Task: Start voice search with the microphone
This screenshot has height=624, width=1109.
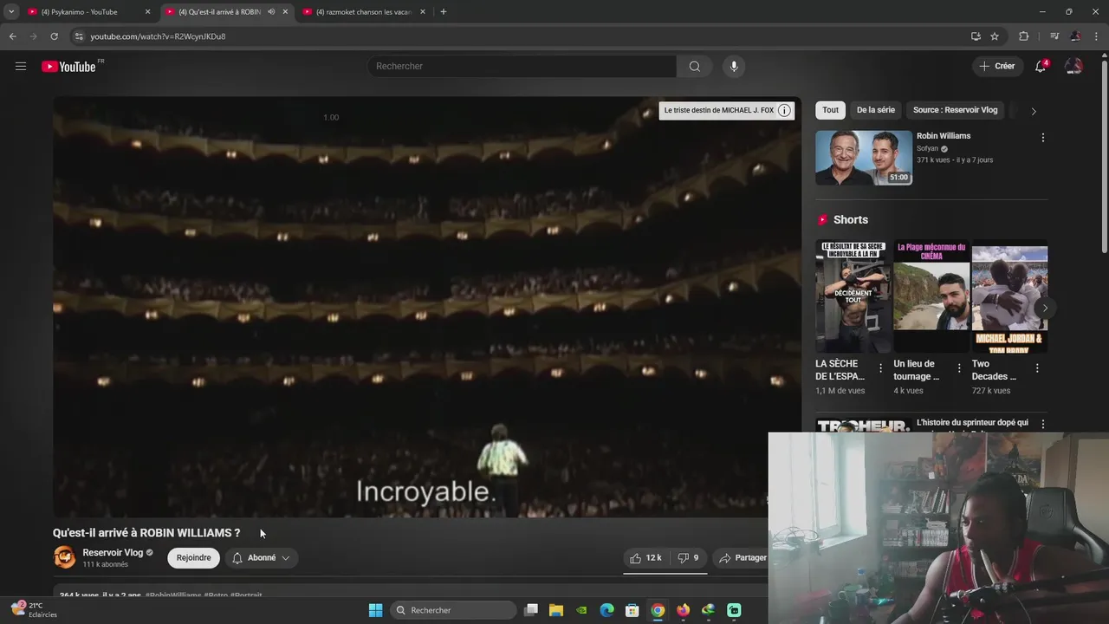Action: [734, 66]
